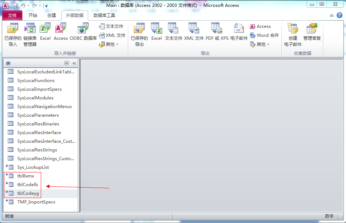Screen dimensions: 346x223
Task: Select linked table tblBxmx
Action: pos(41,176)
